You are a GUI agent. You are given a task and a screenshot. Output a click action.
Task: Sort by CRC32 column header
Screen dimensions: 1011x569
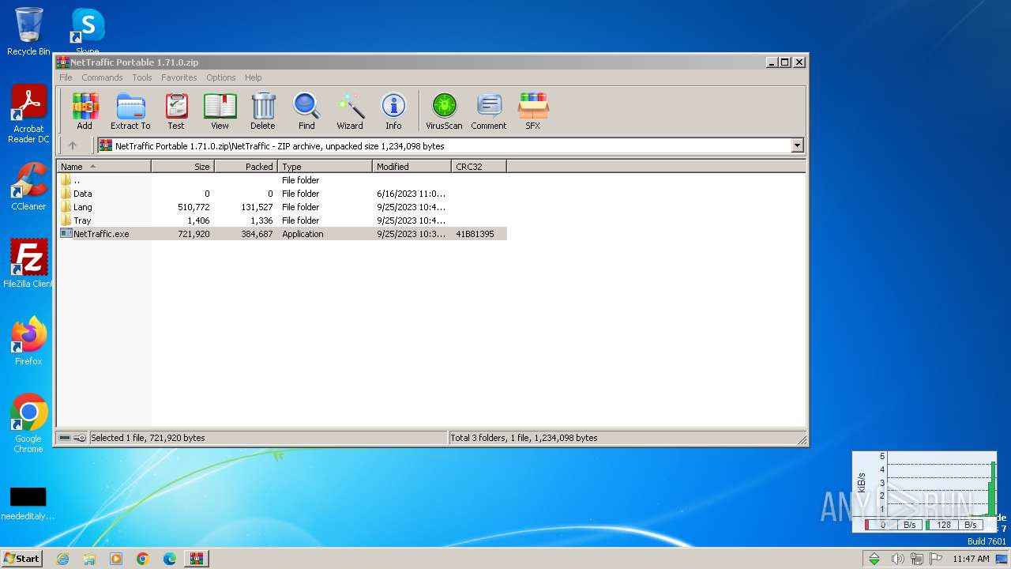[x=479, y=166]
